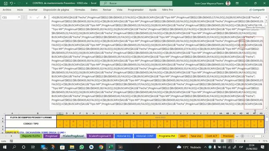This screenshot has width=269, height=151.
Task: Open the notification center icon
Action: coord(262,147)
